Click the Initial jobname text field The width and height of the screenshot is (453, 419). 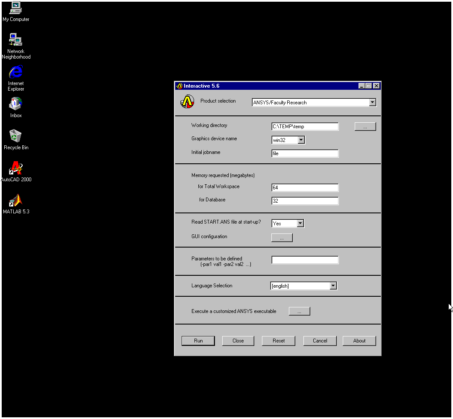(x=305, y=153)
